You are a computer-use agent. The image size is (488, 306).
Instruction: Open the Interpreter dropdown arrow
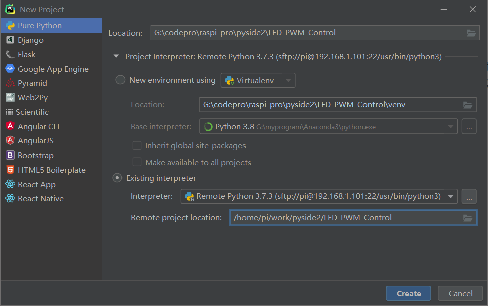pos(450,197)
